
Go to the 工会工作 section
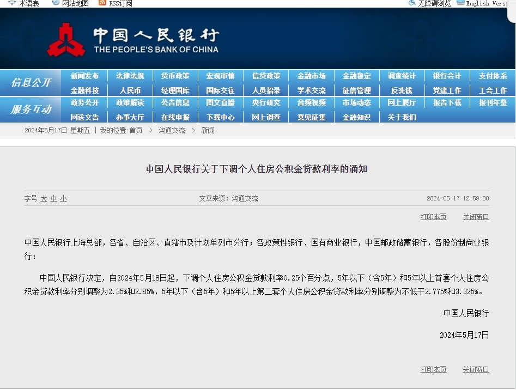pos(493,90)
